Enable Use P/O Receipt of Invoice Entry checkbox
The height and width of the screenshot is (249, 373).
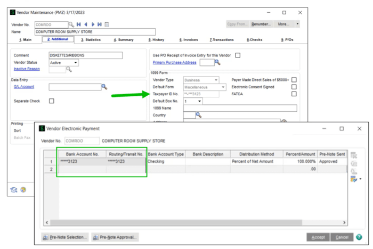[238, 55]
